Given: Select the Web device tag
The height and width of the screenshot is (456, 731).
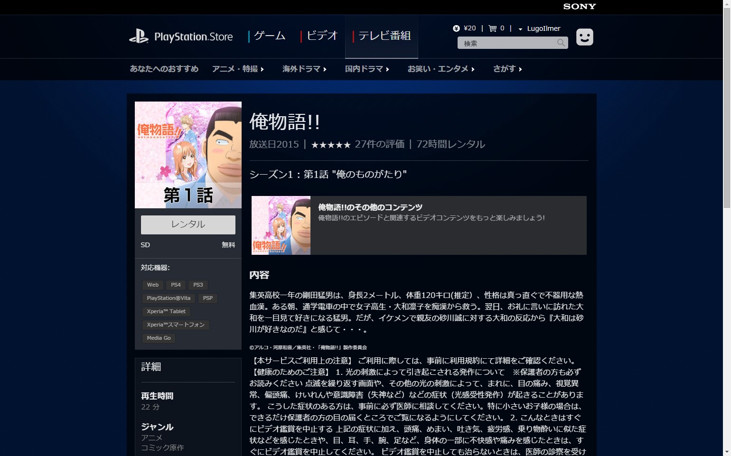Looking at the screenshot, I should point(153,285).
